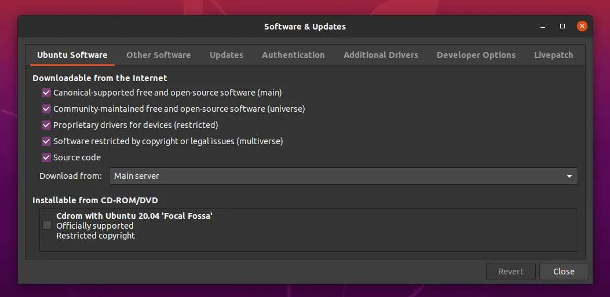The width and height of the screenshot is (610, 297).
Task: Uncheck Canonical-supported software (main) checkbox
Action: 46,93
